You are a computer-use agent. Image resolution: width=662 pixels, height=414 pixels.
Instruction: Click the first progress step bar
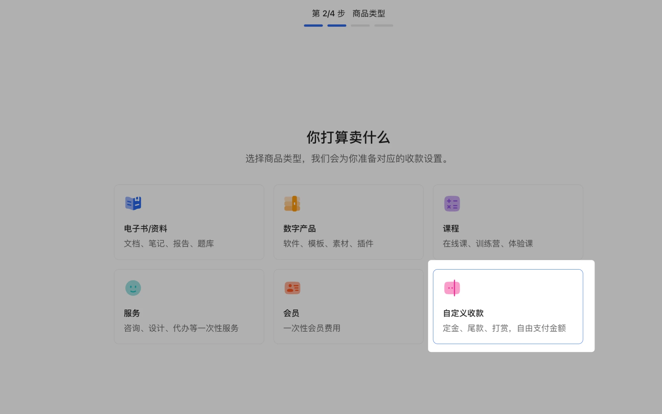coord(313,25)
